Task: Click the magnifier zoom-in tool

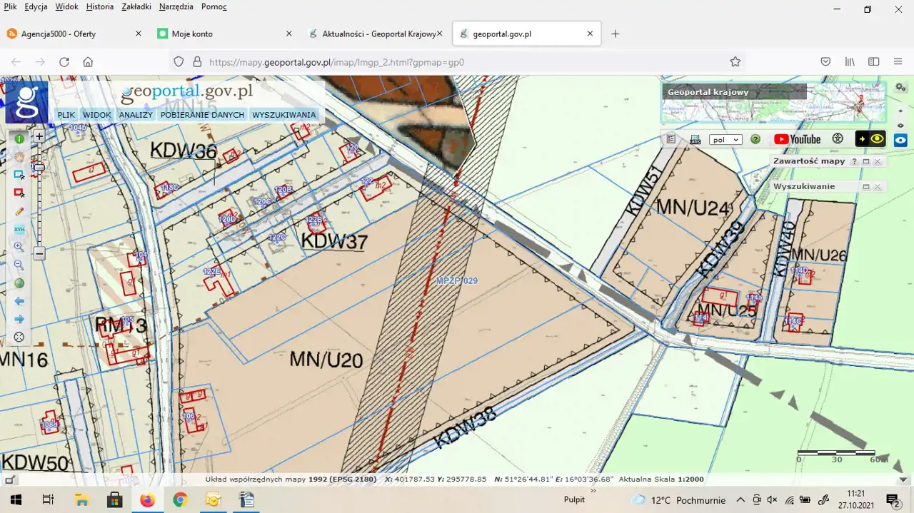Action: [19, 247]
